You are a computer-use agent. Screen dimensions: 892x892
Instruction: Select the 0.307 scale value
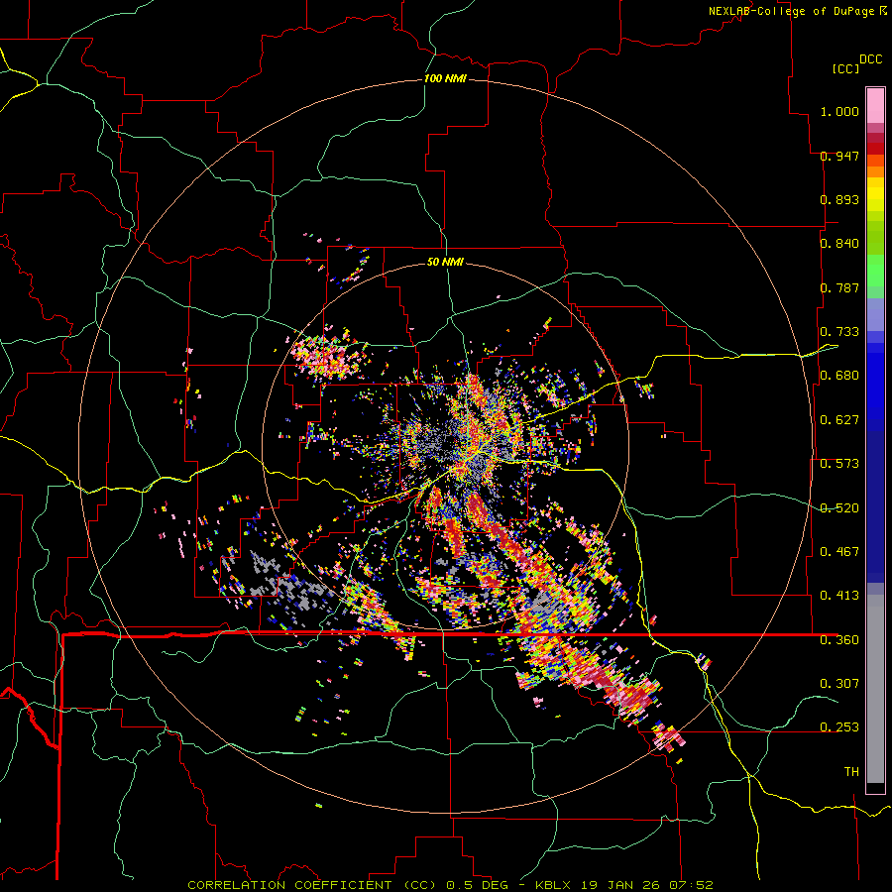839,683
